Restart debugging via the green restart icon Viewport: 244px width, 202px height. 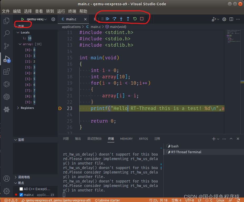click(135, 19)
